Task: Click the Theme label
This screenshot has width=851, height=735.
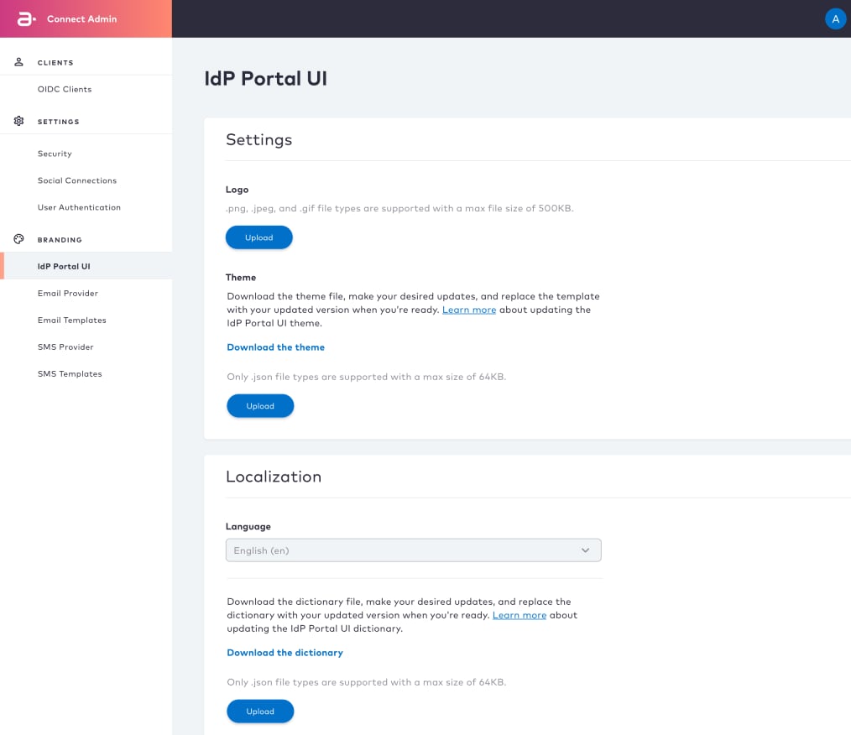Action: click(x=241, y=277)
